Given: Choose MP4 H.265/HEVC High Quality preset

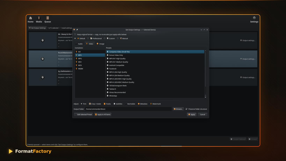Looking at the screenshot, I should pos(155,79).
